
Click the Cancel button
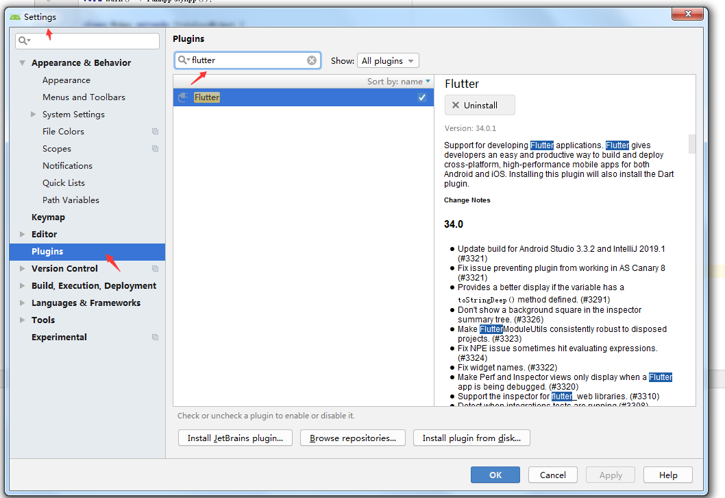click(553, 475)
